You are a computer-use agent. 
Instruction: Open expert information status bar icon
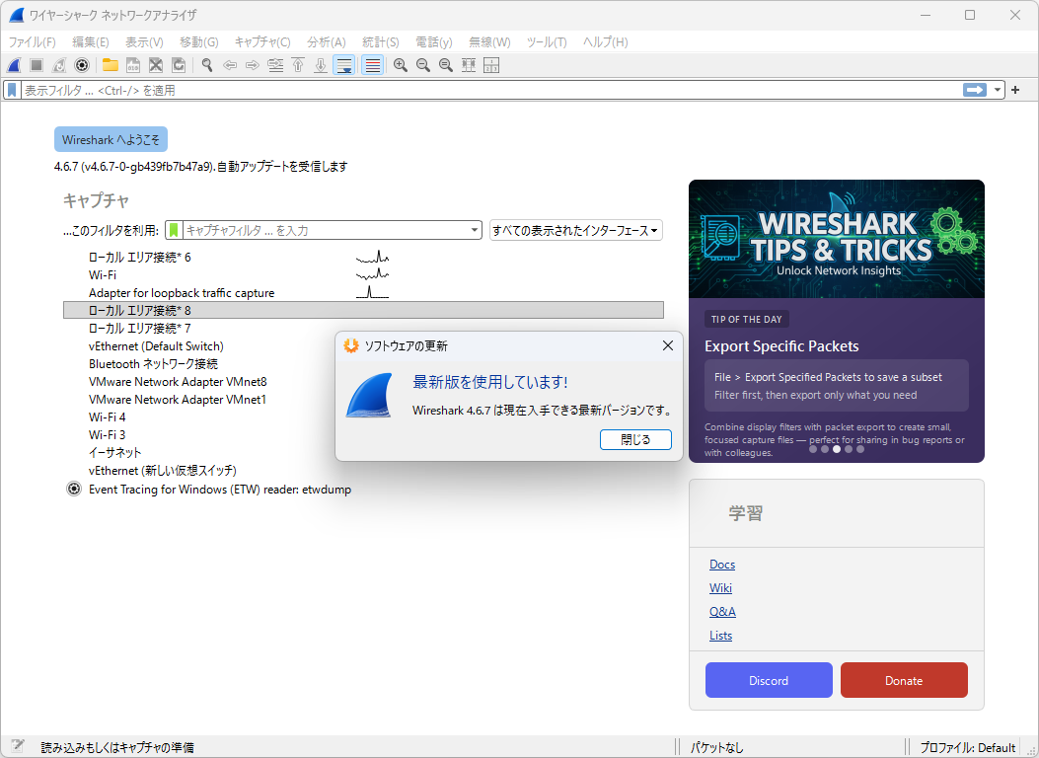(x=17, y=747)
